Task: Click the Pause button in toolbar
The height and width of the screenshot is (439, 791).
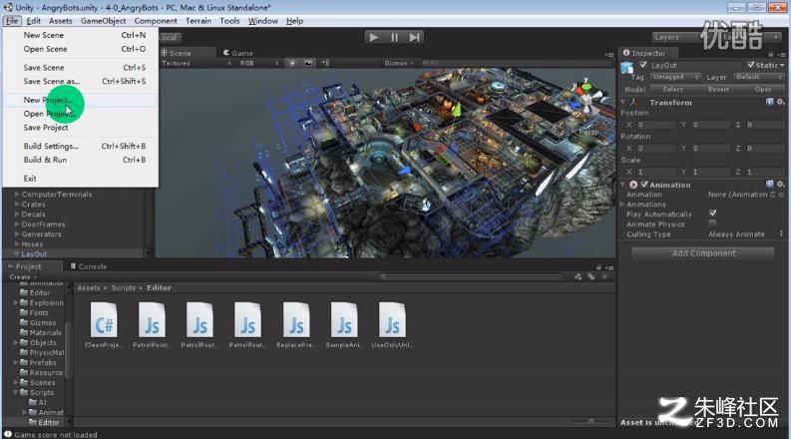Action: coord(394,37)
